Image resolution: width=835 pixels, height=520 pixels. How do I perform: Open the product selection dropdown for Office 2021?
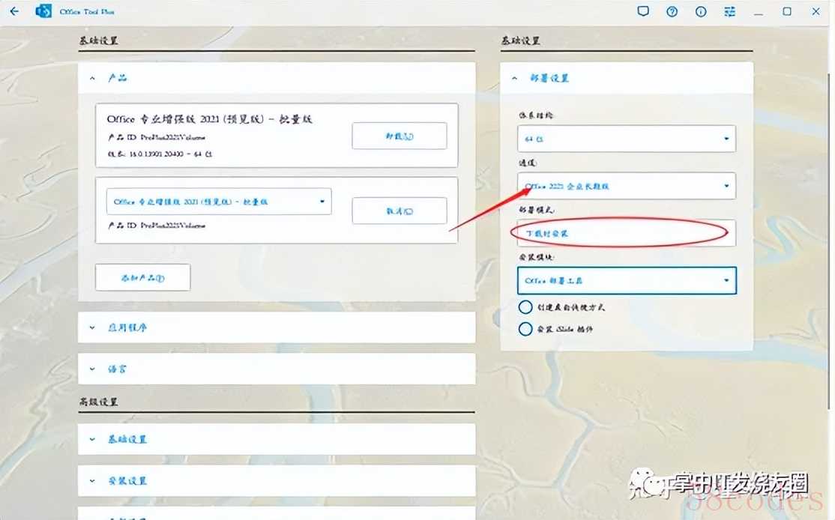click(219, 202)
